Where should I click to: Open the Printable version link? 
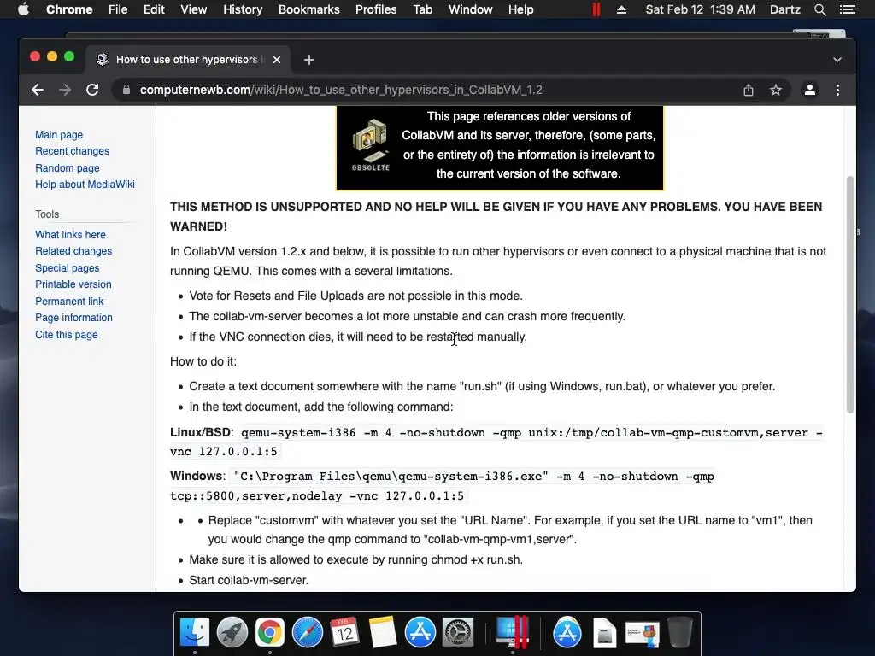point(73,284)
